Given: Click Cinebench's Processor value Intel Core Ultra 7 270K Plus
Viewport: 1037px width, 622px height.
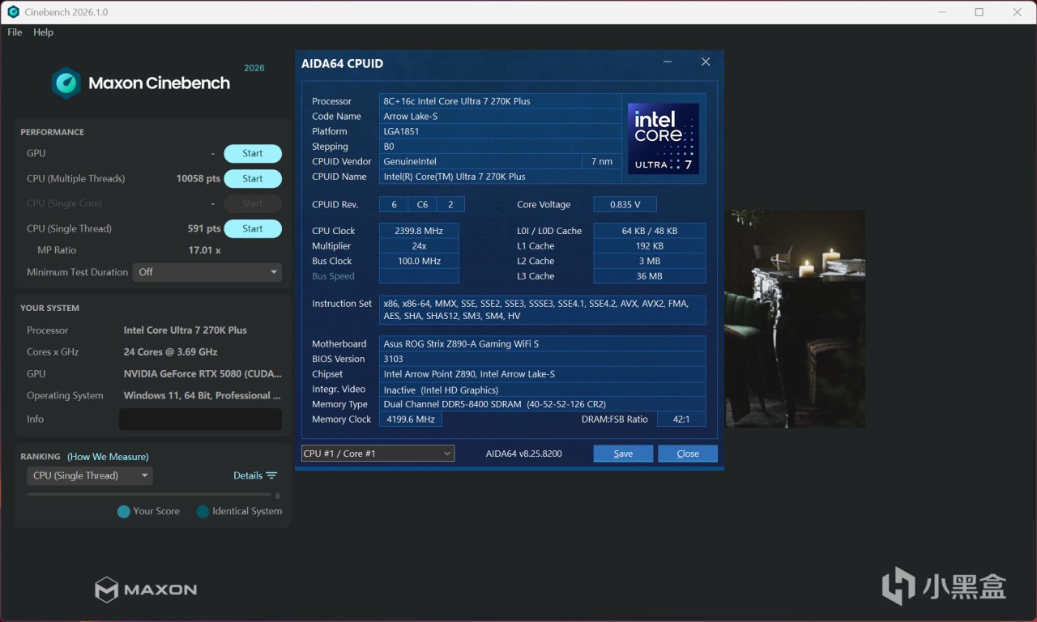Looking at the screenshot, I should (186, 330).
